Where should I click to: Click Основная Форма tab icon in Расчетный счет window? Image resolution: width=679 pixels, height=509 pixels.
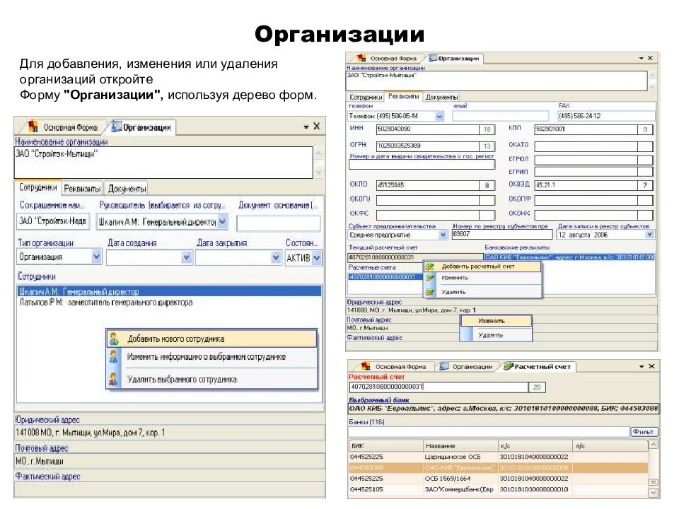[x=366, y=367]
